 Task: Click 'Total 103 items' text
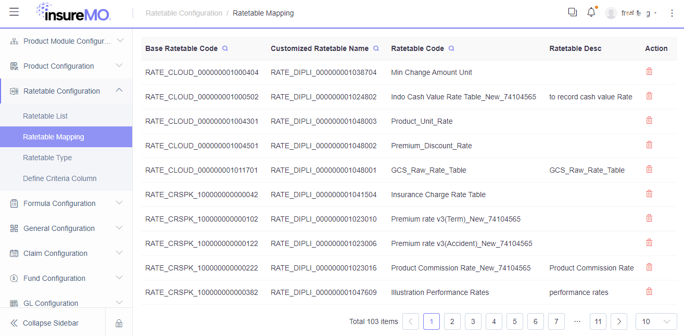click(374, 321)
